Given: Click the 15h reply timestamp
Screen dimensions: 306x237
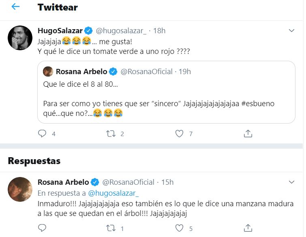Looking at the screenshot, I should (x=167, y=182).
